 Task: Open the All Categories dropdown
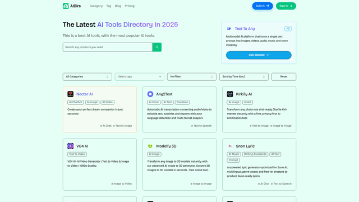pyautogui.click(x=88, y=77)
